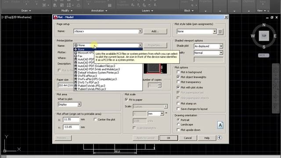Expand the Annotation ribbon panel
This screenshot has width=281, height=158.
(x=99, y=11)
